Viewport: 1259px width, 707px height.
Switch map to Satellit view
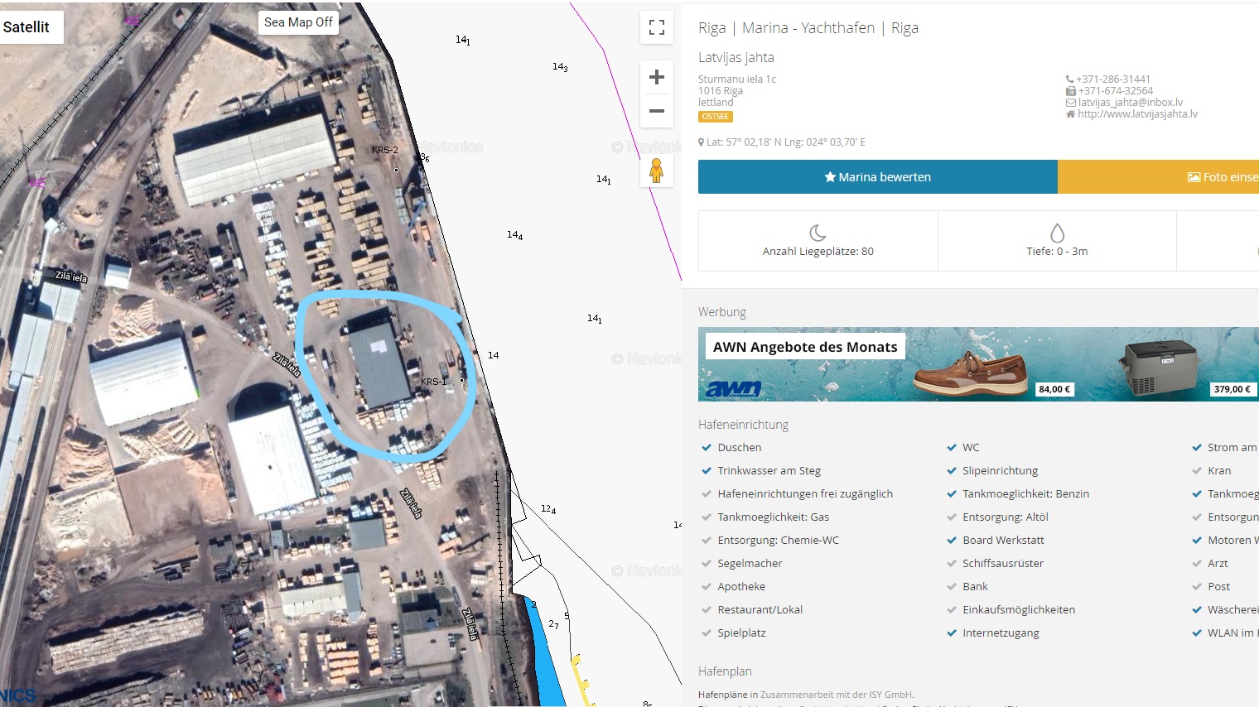point(27,26)
